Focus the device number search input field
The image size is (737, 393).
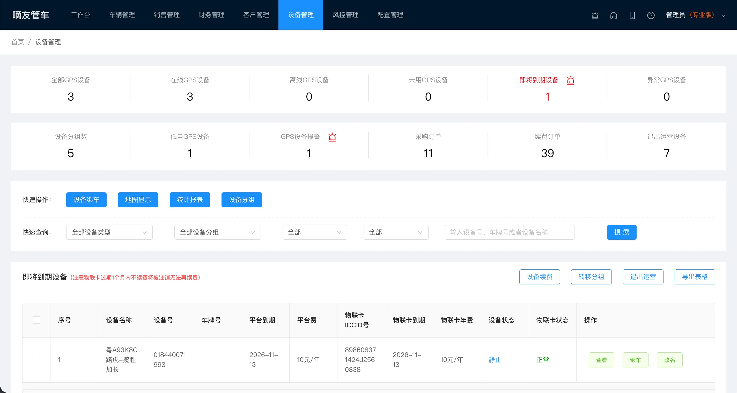tap(510, 232)
